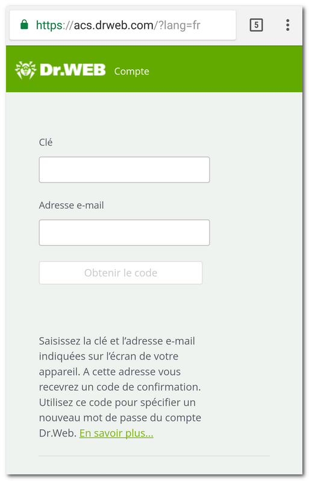The width and height of the screenshot is (309, 481).
Task: Click the "Obtenir le code" button
Action: [120, 273]
